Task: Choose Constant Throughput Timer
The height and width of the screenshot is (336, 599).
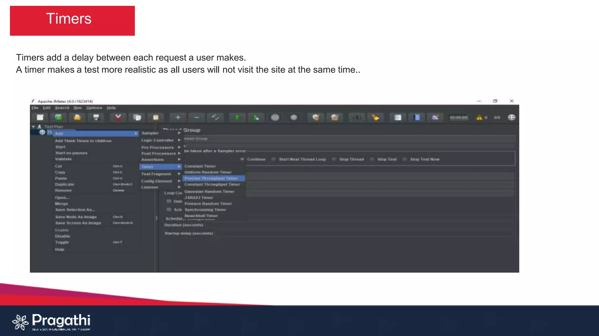Action: pyautogui.click(x=214, y=184)
